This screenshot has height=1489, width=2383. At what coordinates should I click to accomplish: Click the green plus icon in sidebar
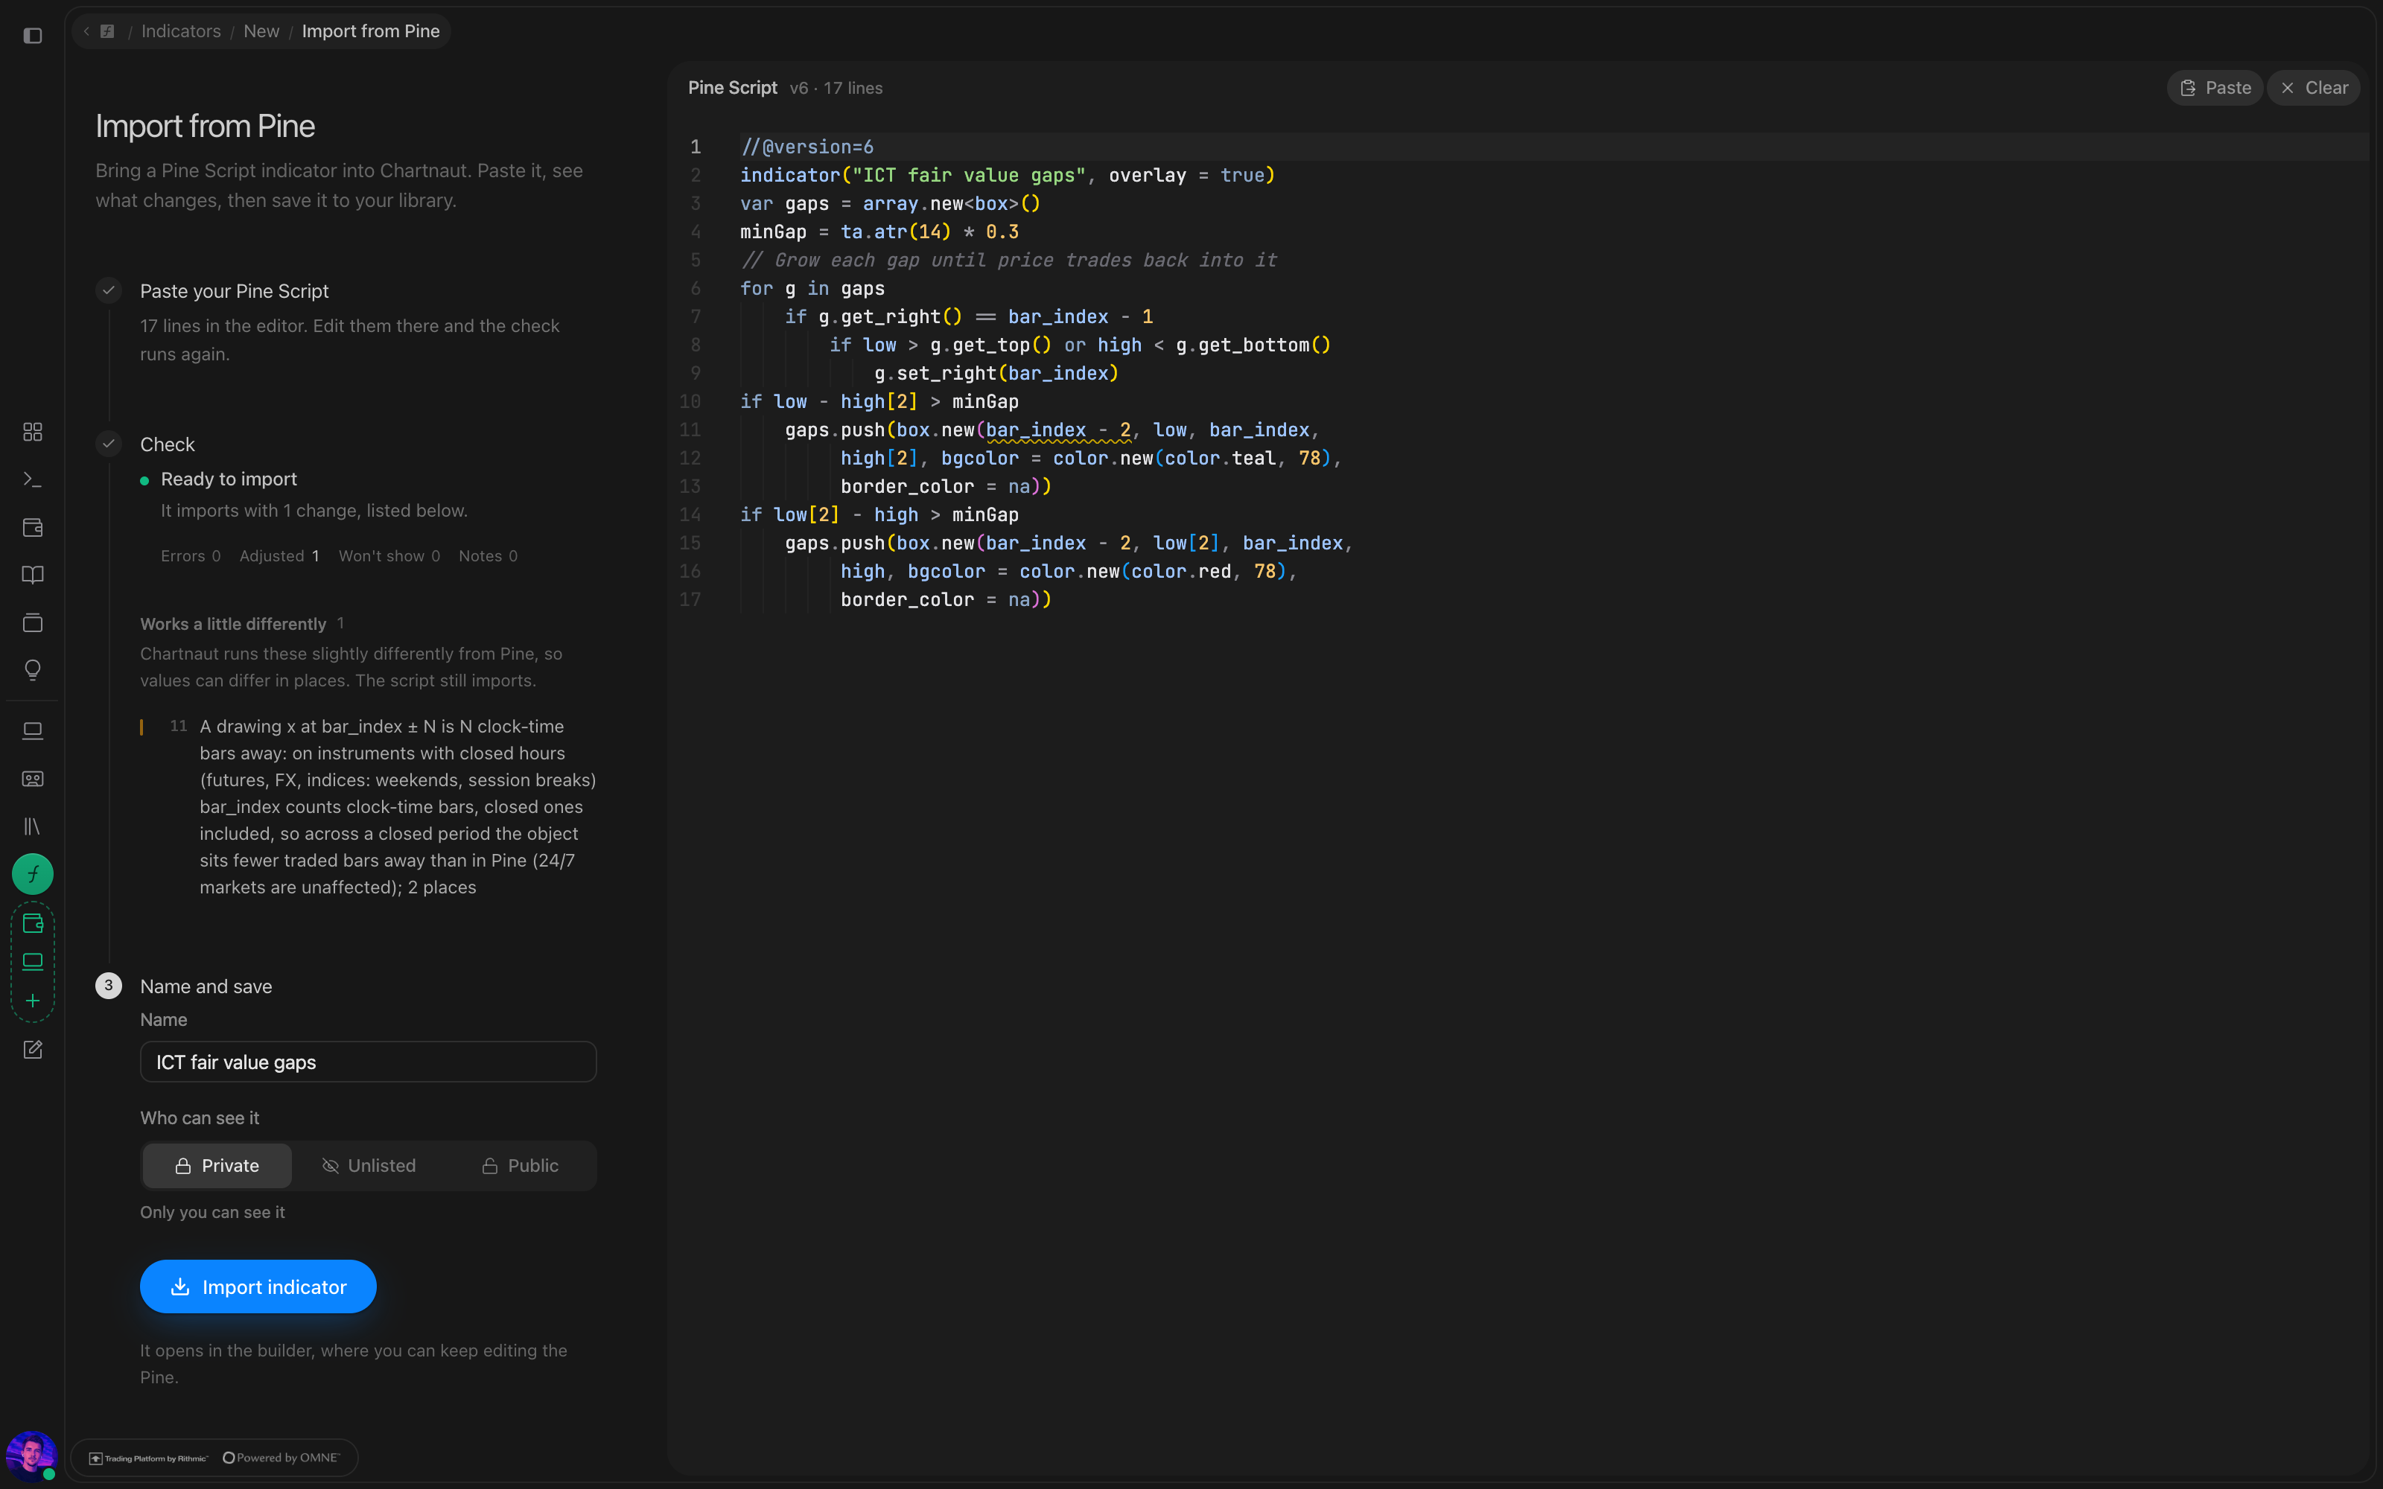pyautogui.click(x=33, y=1001)
